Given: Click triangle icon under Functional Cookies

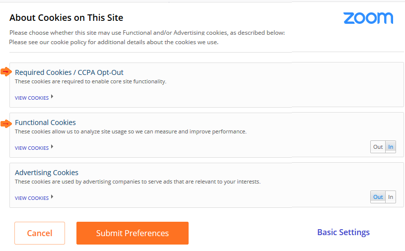Looking at the screenshot, I should tap(52, 147).
